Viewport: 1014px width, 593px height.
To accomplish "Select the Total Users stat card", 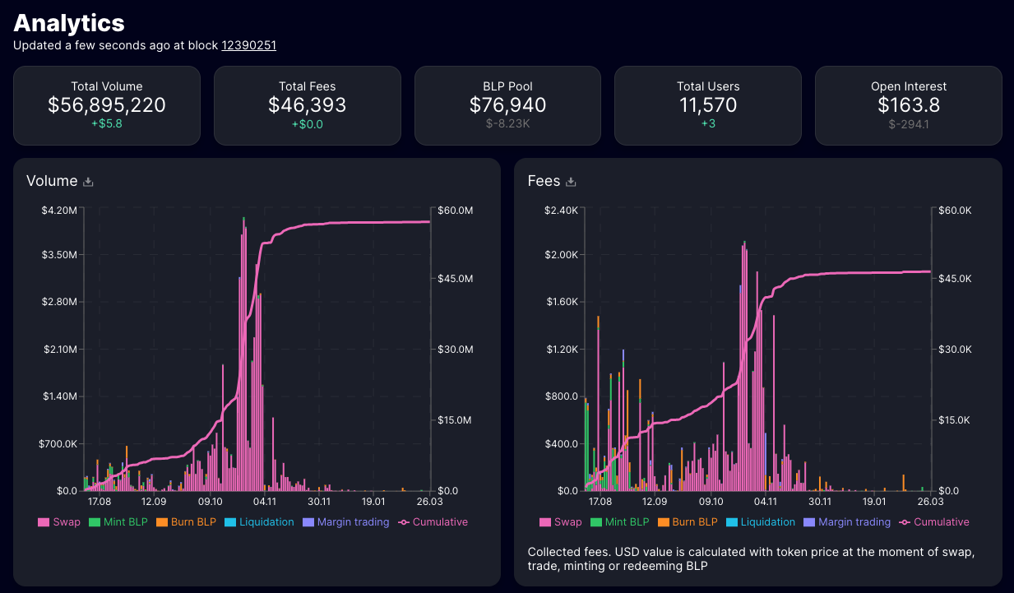I will 708,105.
